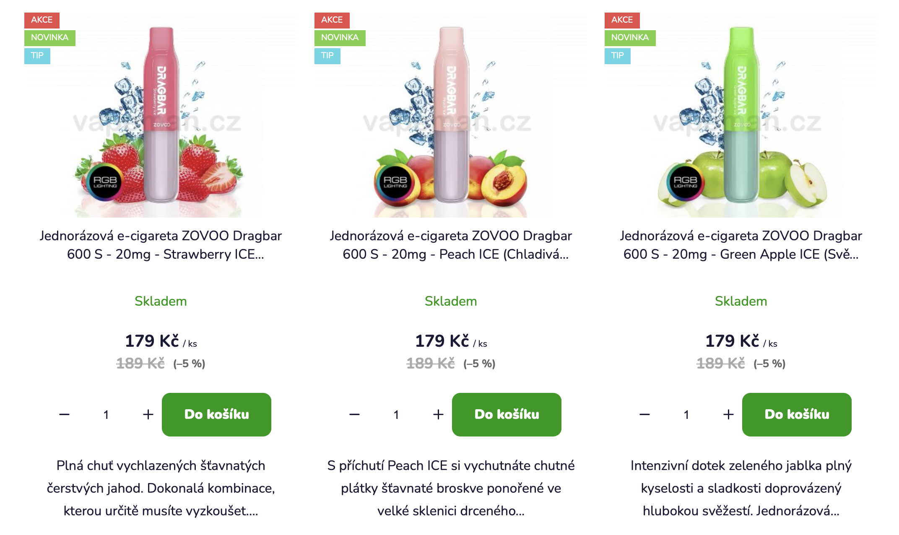The image size is (899, 535).
Task: Add Peach ICE Dragbar to cart
Action: 507,415
